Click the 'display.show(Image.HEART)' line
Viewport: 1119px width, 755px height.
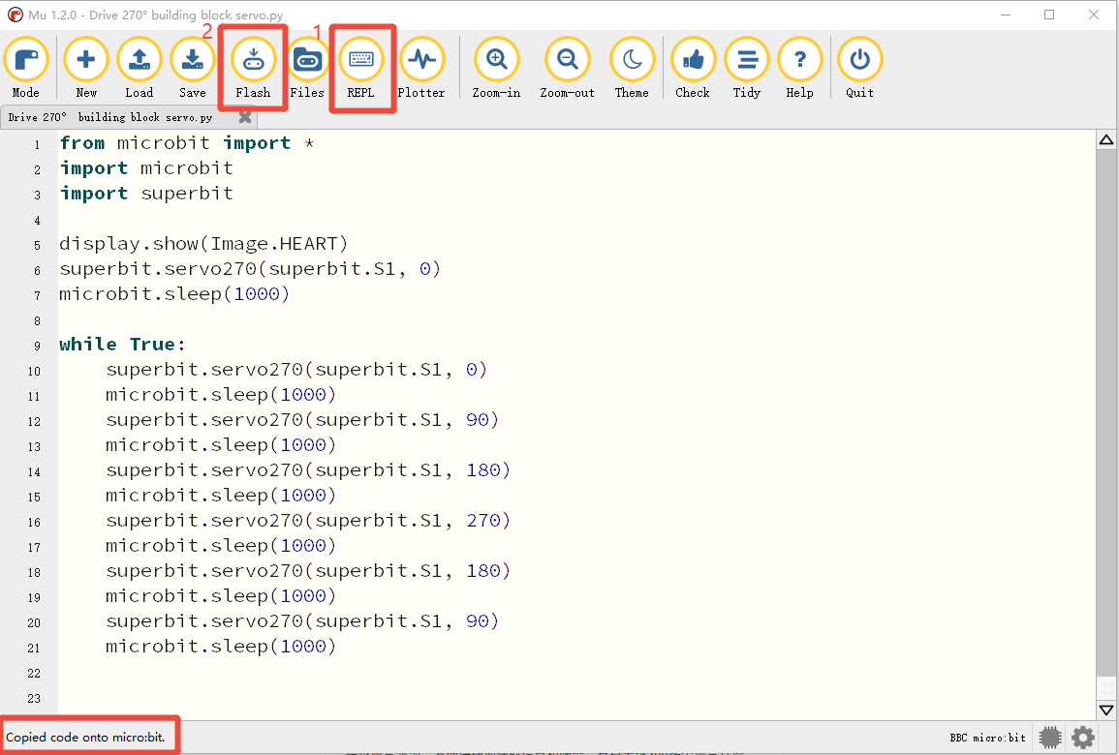pyautogui.click(x=203, y=245)
